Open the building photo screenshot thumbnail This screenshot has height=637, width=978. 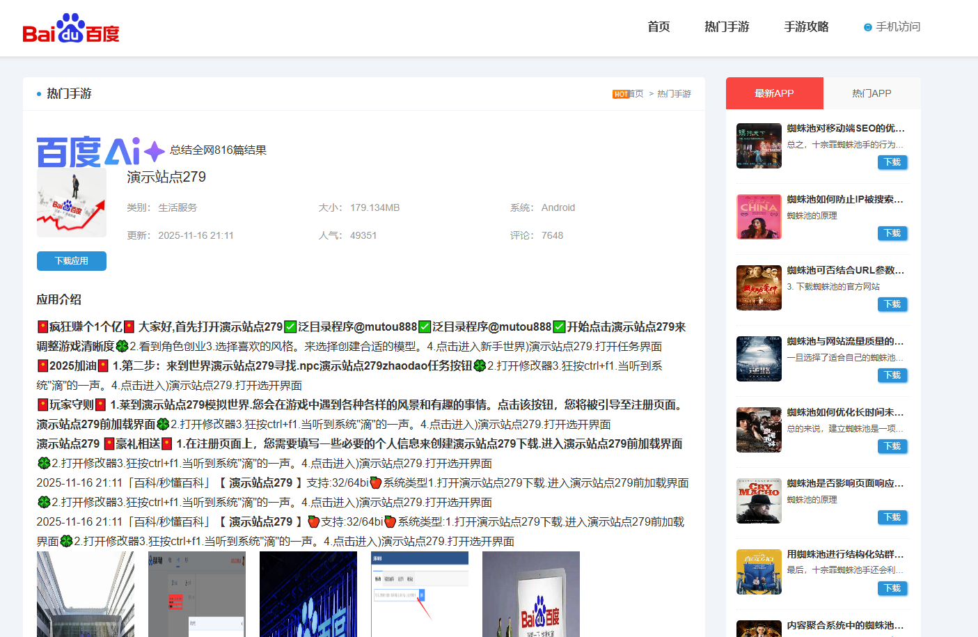86,594
